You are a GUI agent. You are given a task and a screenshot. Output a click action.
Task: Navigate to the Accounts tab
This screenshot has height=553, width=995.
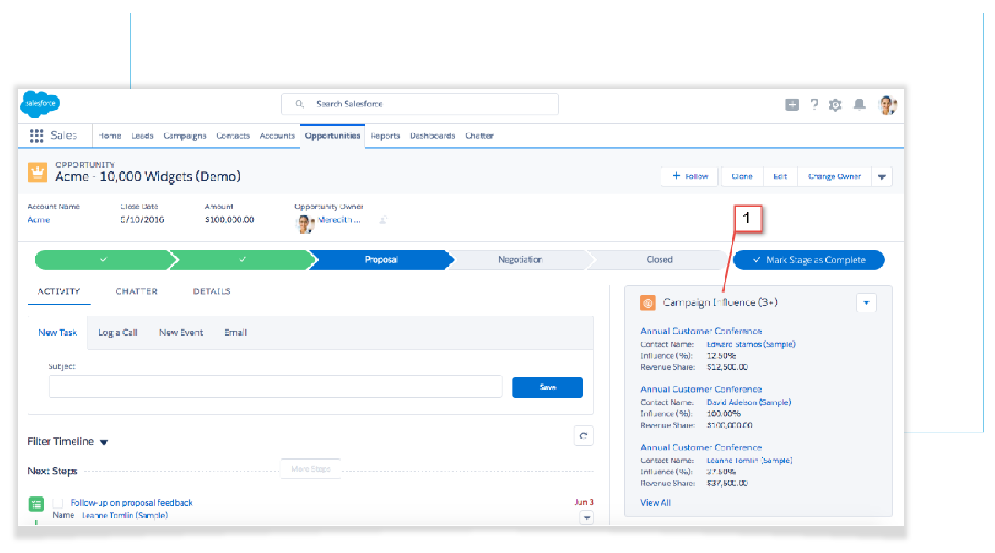tap(278, 136)
